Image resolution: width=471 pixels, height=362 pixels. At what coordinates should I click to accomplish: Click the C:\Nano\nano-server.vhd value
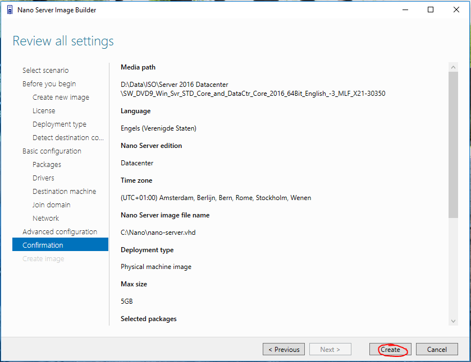point(158,233)
